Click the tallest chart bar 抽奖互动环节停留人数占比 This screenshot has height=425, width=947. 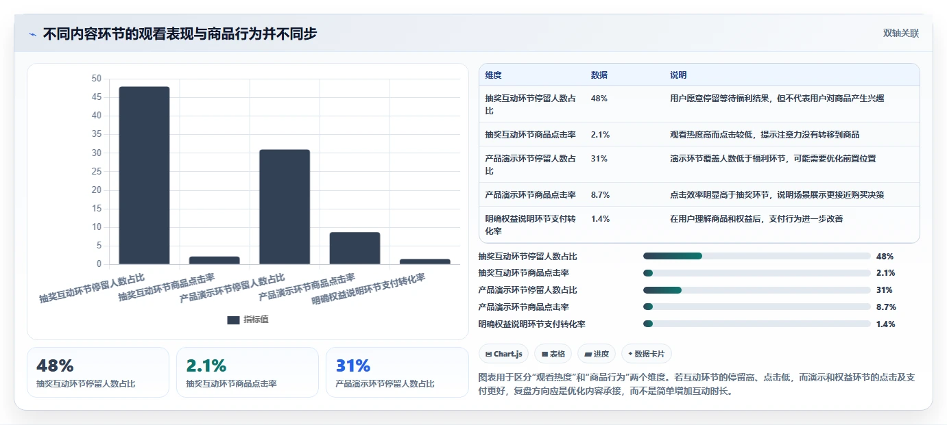(x=144, y=175)
